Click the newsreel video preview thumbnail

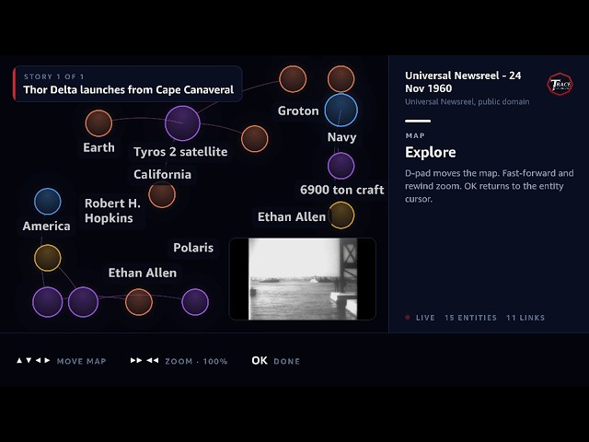303,279
